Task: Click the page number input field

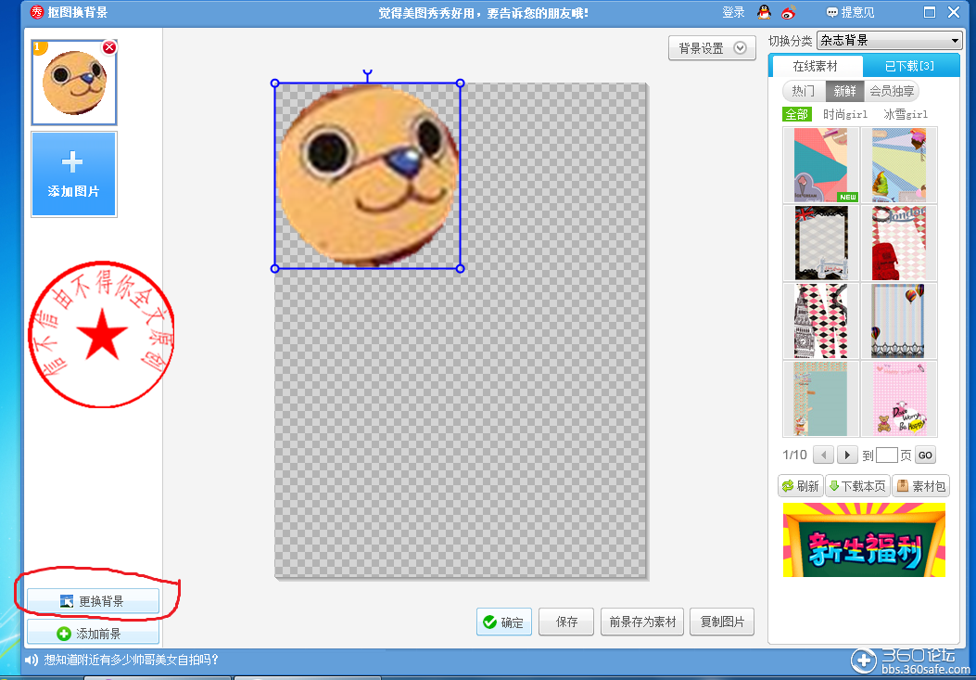Action: click(x=886, y=455)
